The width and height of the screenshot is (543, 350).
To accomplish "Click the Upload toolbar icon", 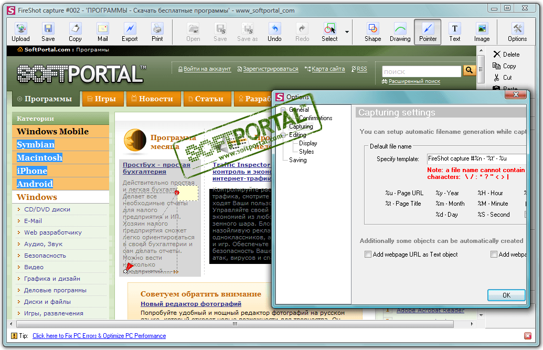I will [21, 32].
